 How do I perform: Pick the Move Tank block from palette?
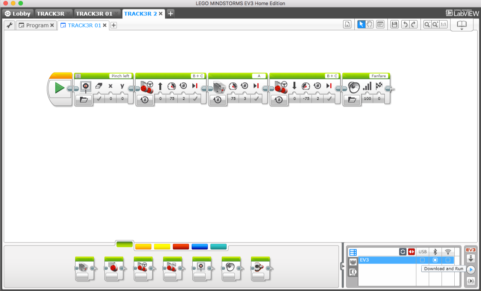click(x=172, y=268)
